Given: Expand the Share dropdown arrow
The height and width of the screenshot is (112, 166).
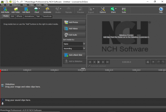Looking at the screenshot, I should pos(116,9).
